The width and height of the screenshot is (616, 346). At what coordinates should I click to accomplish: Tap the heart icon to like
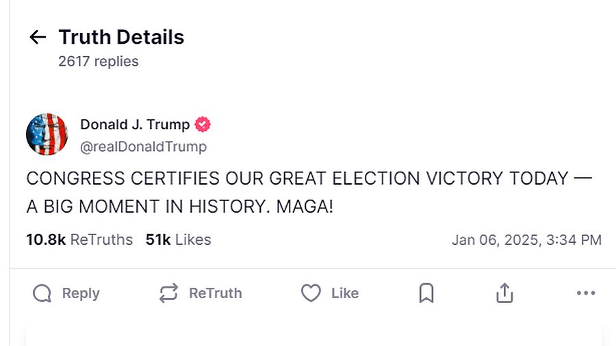[311, 293]
